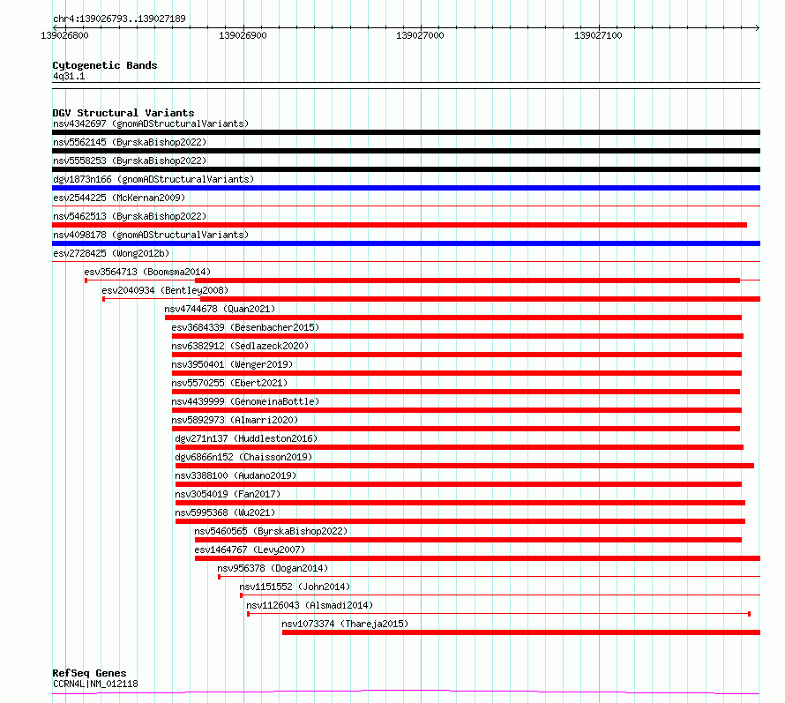Click the 139027100 ruler position

(x=598, y=35)
